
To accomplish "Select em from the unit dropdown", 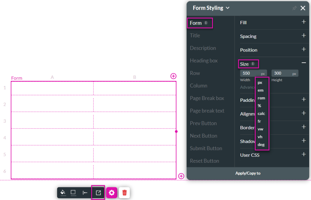I will click(x=260, y=90).
